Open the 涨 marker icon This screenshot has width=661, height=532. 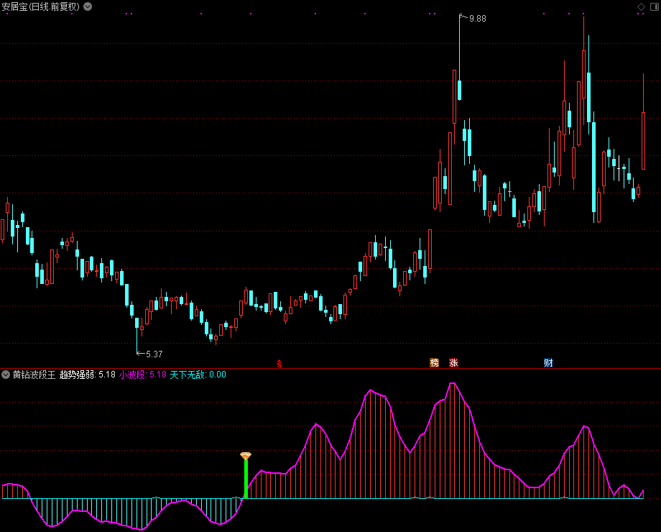click(453, 363)
